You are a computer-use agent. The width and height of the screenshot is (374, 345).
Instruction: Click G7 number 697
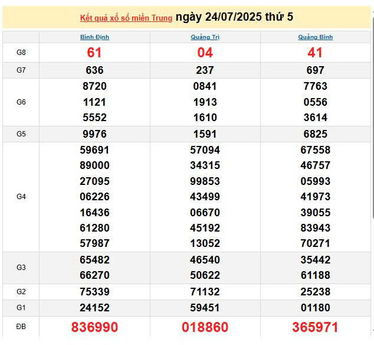(x=316, y=70)
